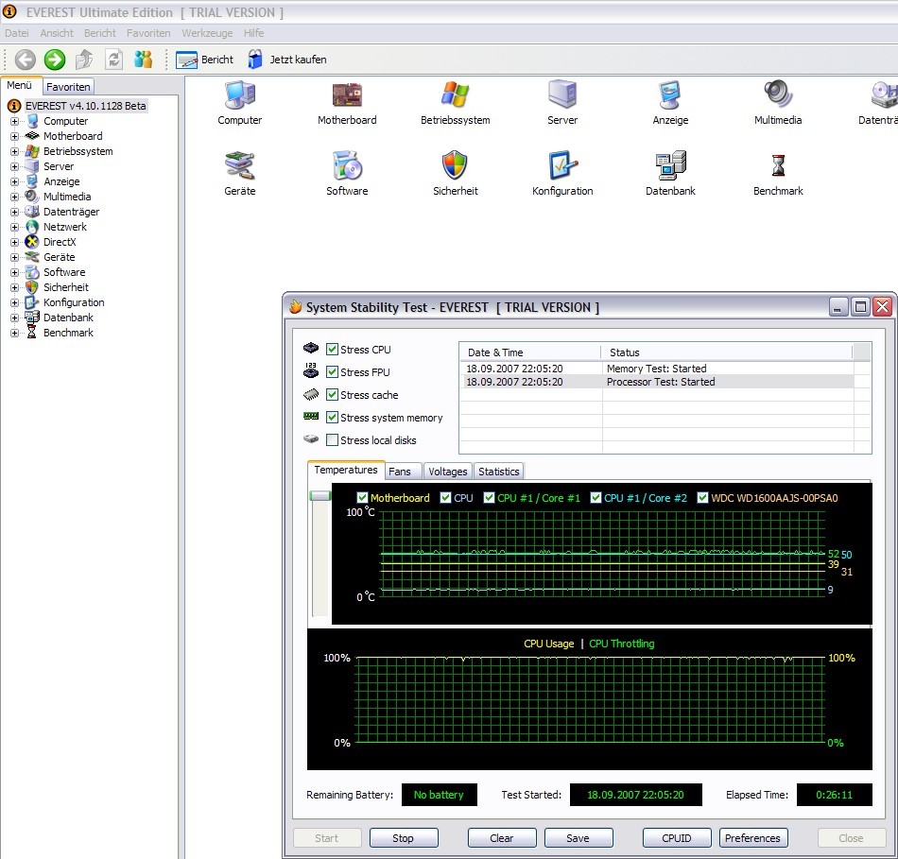
Task: Click the grey Back arrow toolbar icon
Action: click(26, 59)
